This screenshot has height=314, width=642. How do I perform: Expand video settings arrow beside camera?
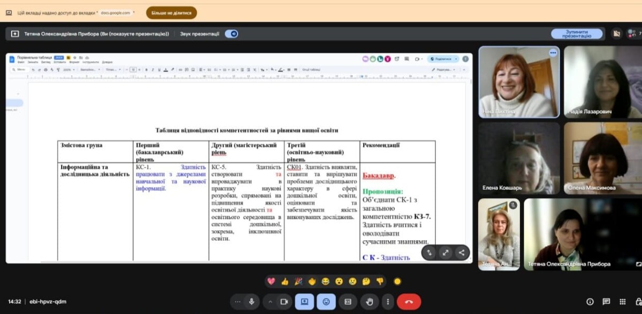tap(270, 302)
